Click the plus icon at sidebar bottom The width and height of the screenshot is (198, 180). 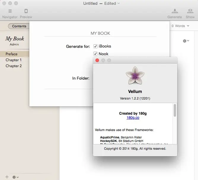click(x=7, y=177)
